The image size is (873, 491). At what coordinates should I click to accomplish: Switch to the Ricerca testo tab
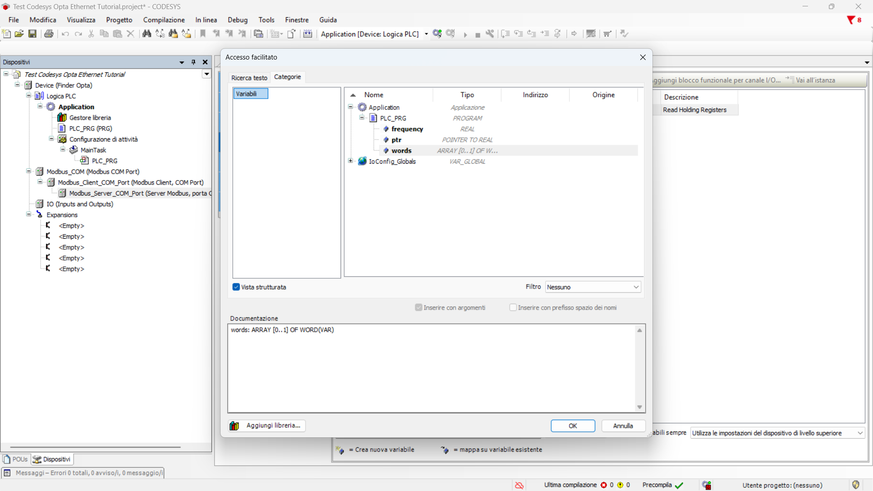[x=249, y=78]
